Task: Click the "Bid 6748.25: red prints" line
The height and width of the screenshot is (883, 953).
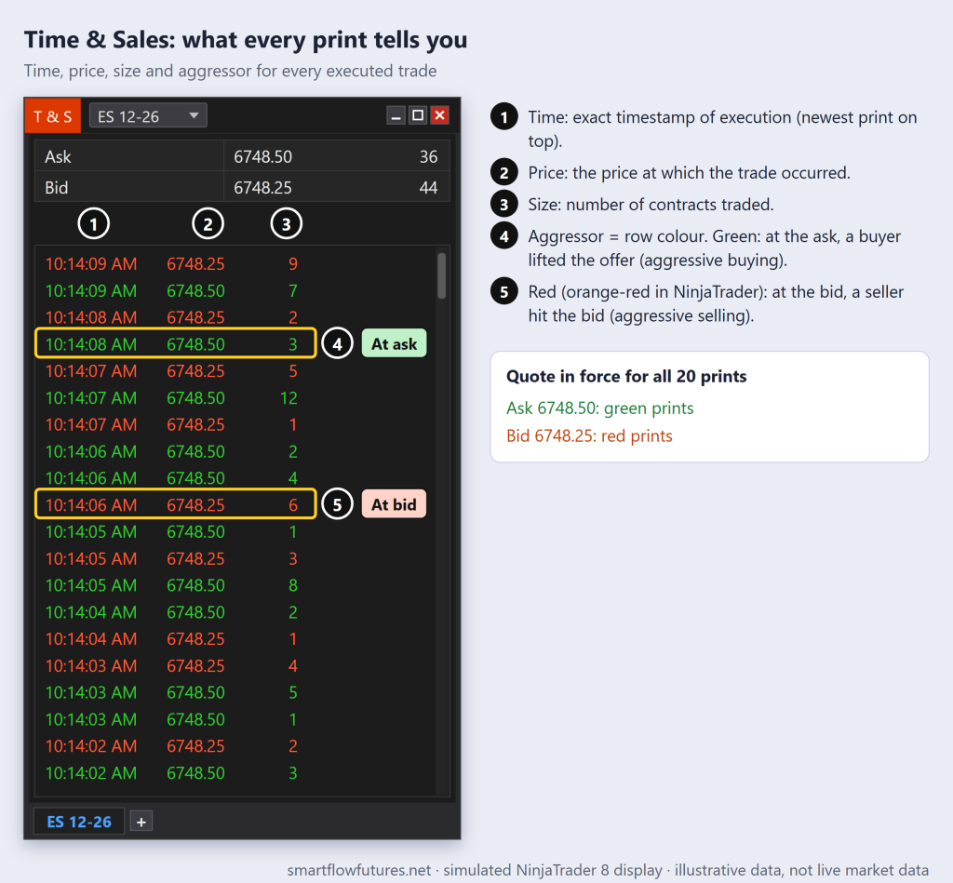Action: tap(589, 435)
